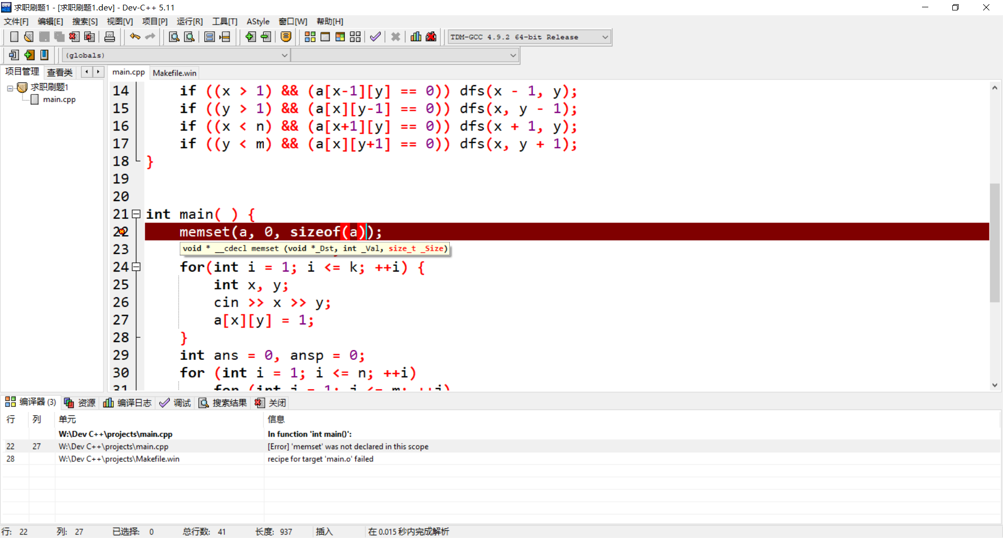Collapse the for loop block at line 24
The height and width of the screenshot is (538, 1003).
pos(136,267)
